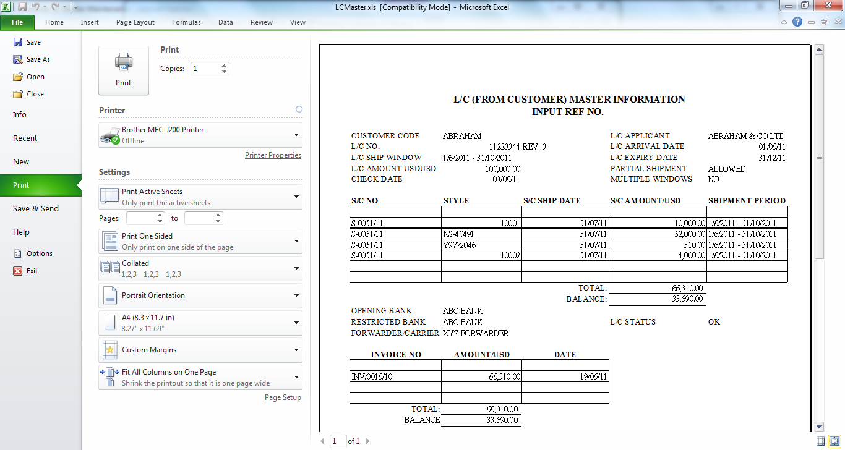Image resolution: width=845 pixels, height=450 pixels.
Task: Click the preview vertical scrollbar thumb
Action: pos(820,156)
